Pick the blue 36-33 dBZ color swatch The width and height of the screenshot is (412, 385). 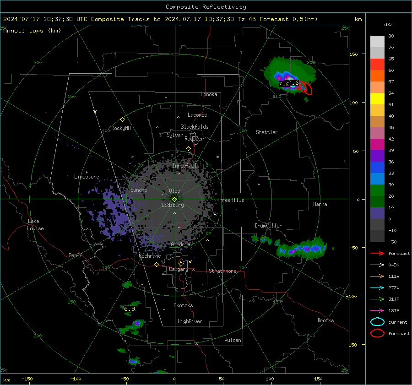[377, 168]
